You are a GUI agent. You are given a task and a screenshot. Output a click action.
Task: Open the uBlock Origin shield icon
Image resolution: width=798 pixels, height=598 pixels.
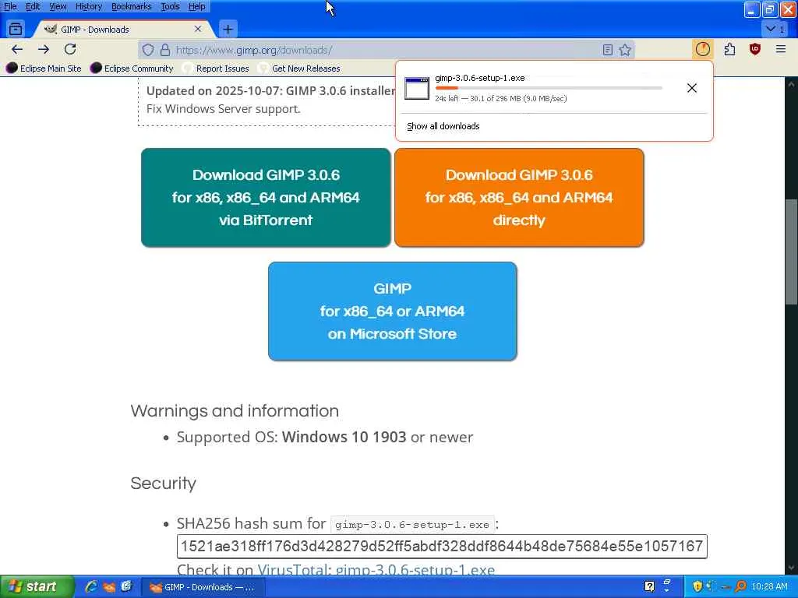click(754, 49)
